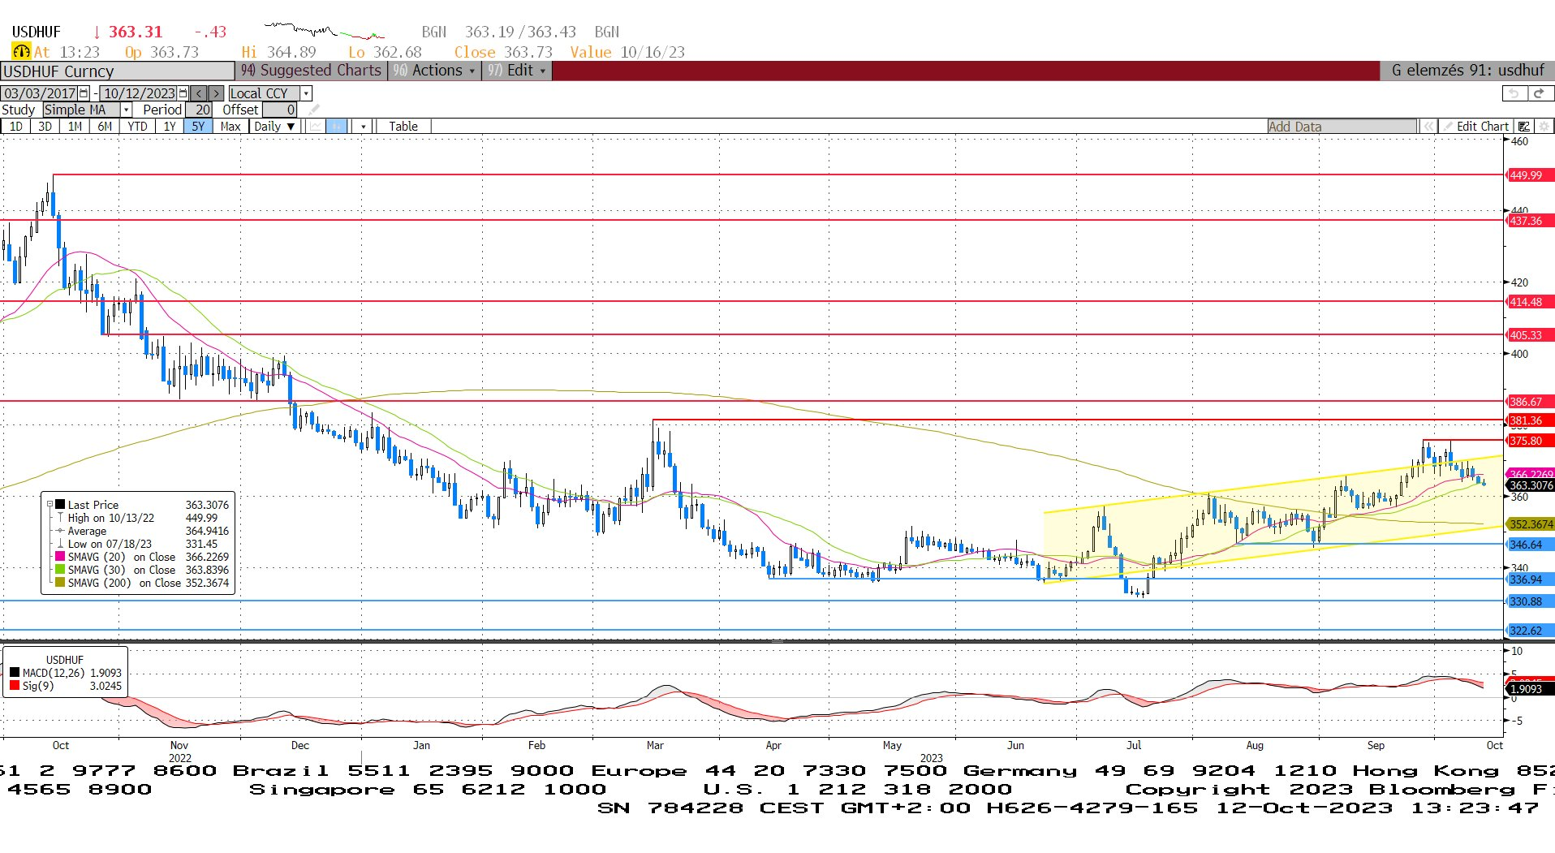Click the High on 10/13/22 legend row
The image size is (1555, 853).
(x=142, y=518)
